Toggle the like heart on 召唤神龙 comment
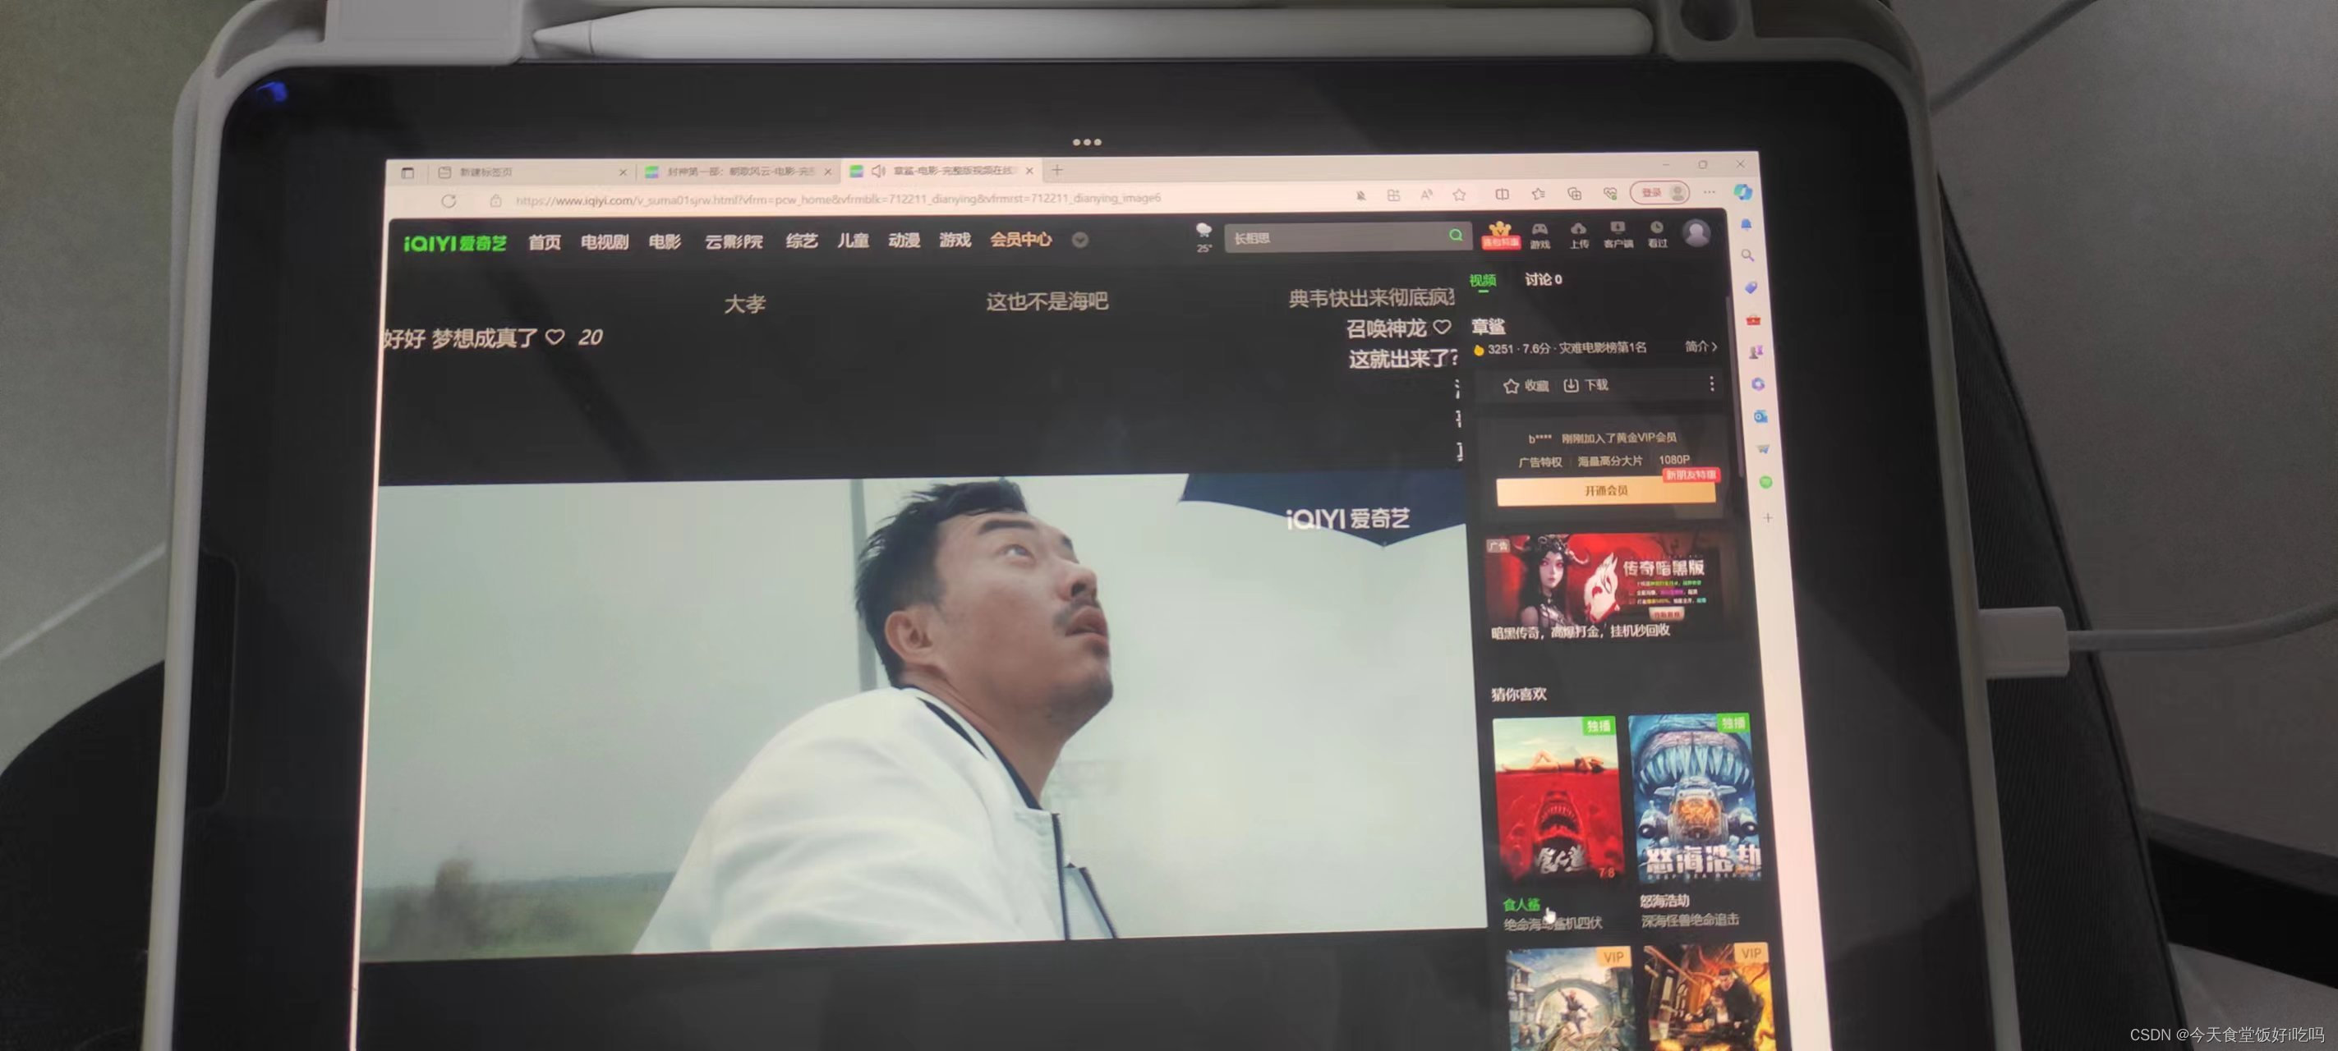Screen dimensions: 2338x1051 (1443, 327)
